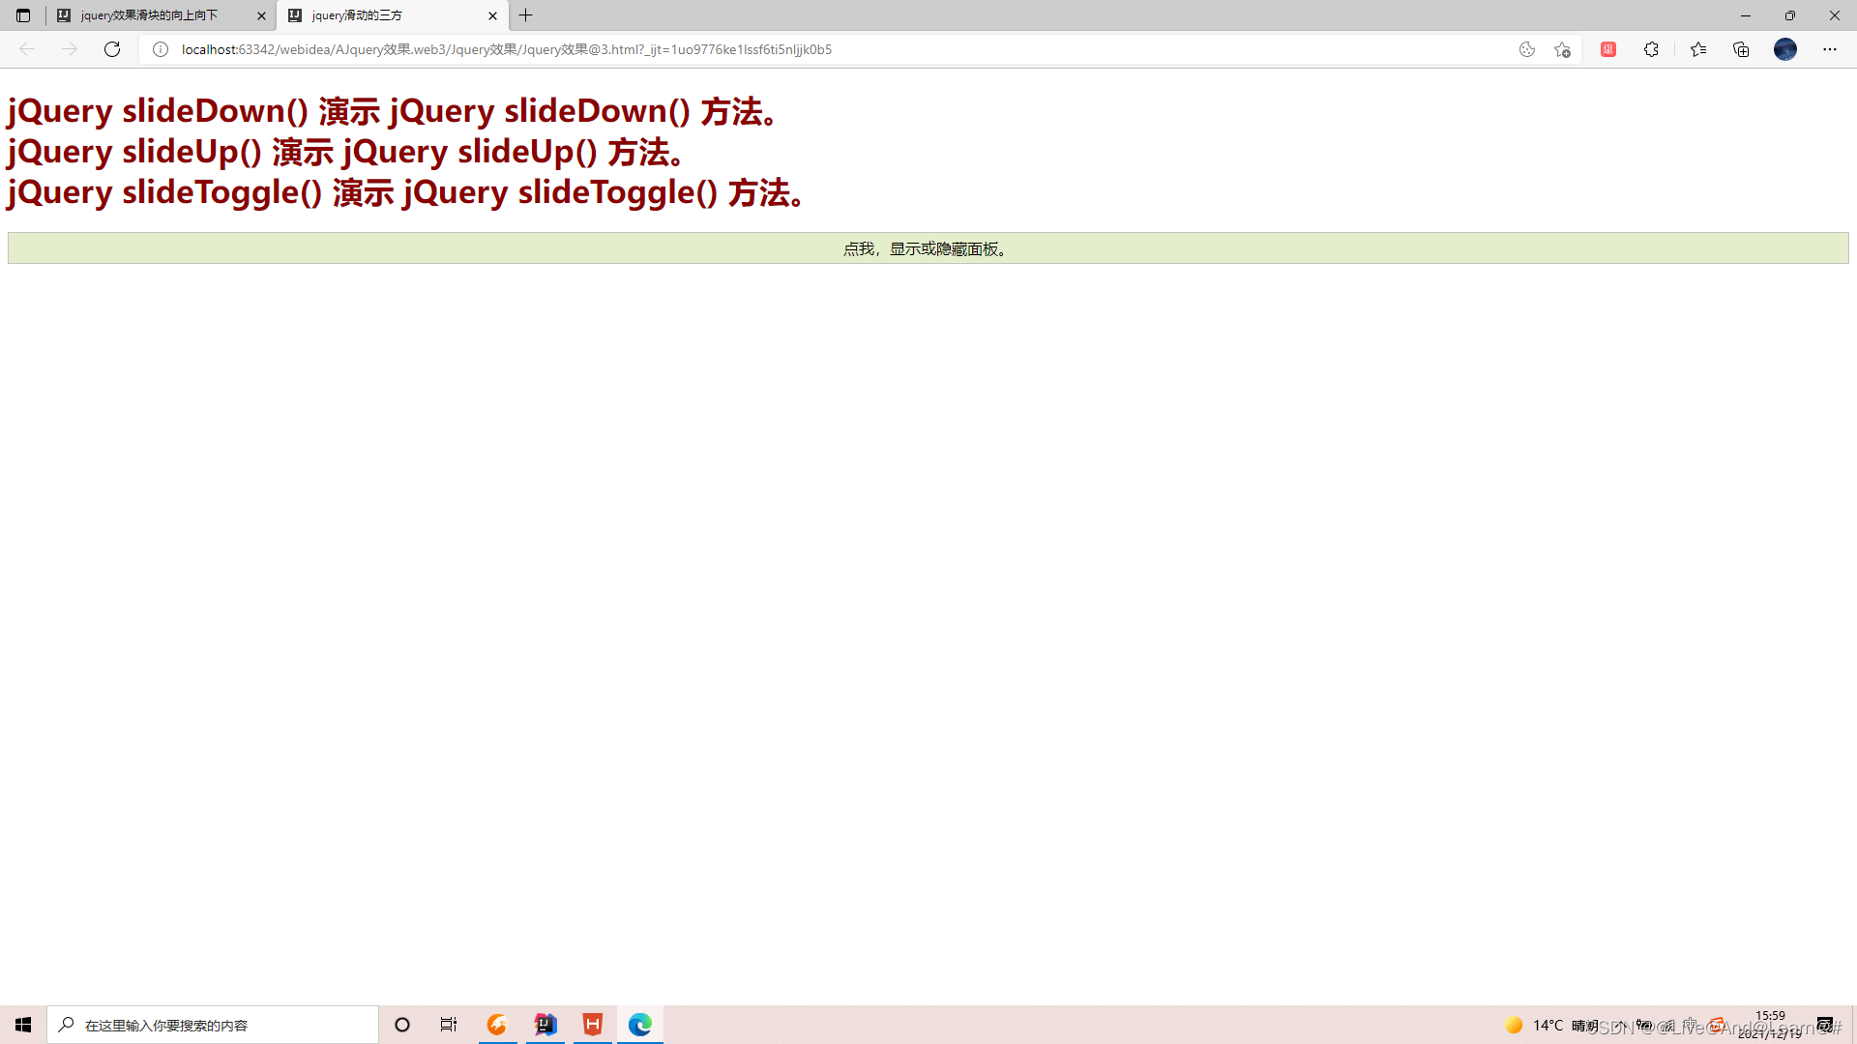This screenshot has height=1044, width=1857.
Task: Click the browser forward arrow
Action: click(70, 49)
